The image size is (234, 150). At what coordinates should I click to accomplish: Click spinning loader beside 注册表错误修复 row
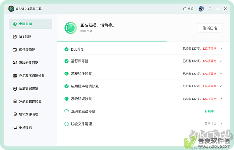pos(66,111)
